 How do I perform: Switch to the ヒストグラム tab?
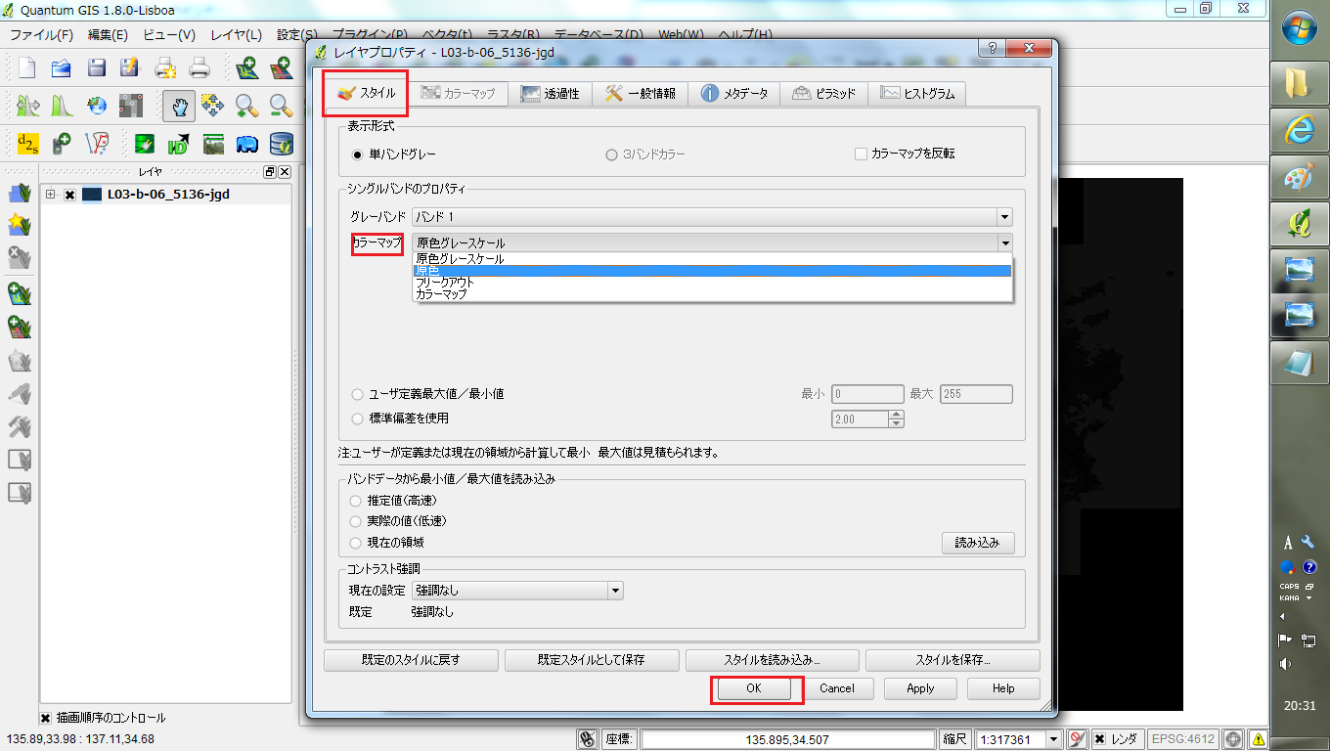pos(917,94)
